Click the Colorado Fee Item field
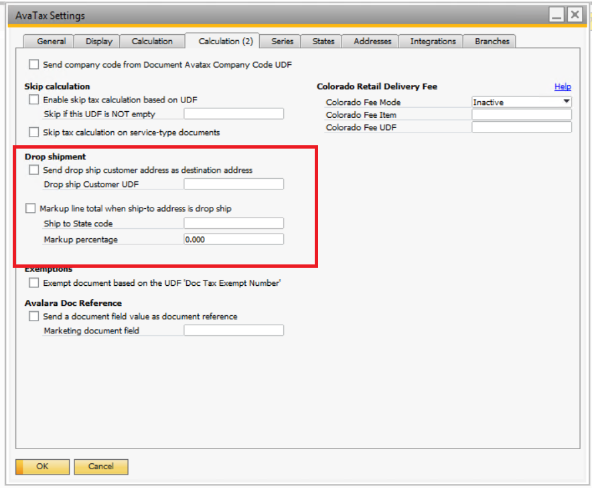592x488 pixels. pyautogui.click(x=522, y=114)
